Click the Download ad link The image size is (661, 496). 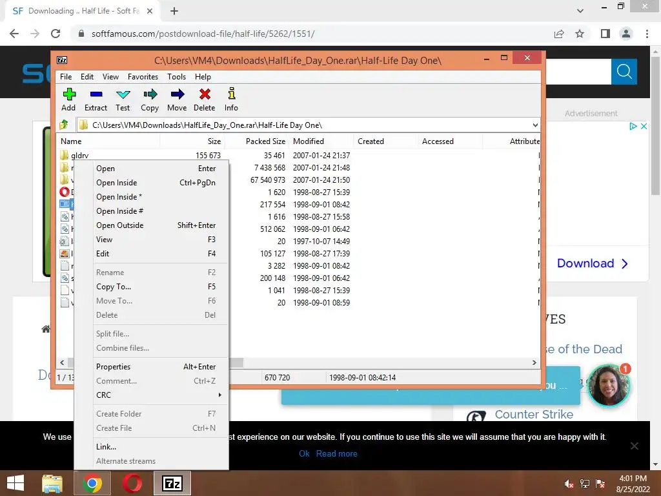click(x=593, y=263)
